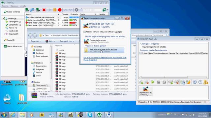Click Create New Torrent icon in uTorrent
The height and width of the screenshot is (118, 211).
pyautogui.click(x=38, y=10)
